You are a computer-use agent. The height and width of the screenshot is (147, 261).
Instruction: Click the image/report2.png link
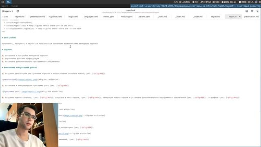tap(31, 91)
